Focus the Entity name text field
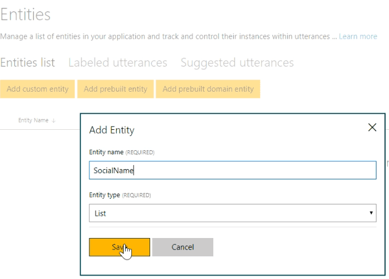The height and width of the screenshot is (279, 389). tap(232, 170)
